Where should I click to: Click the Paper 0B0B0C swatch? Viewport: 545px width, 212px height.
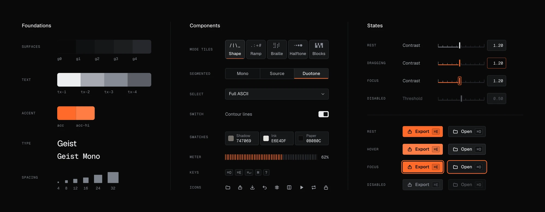tap(312, 138)
